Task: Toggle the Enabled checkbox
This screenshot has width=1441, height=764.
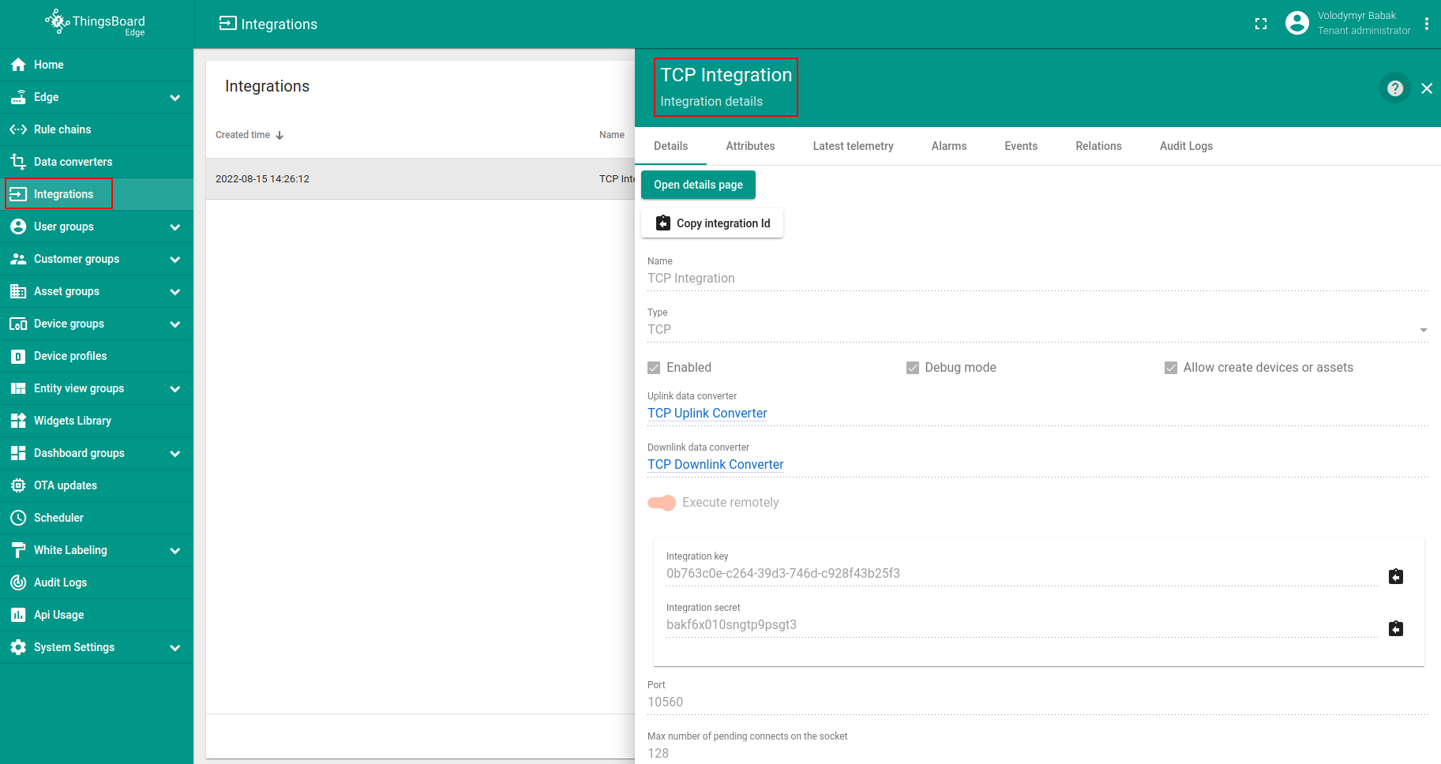Action: 654,368
